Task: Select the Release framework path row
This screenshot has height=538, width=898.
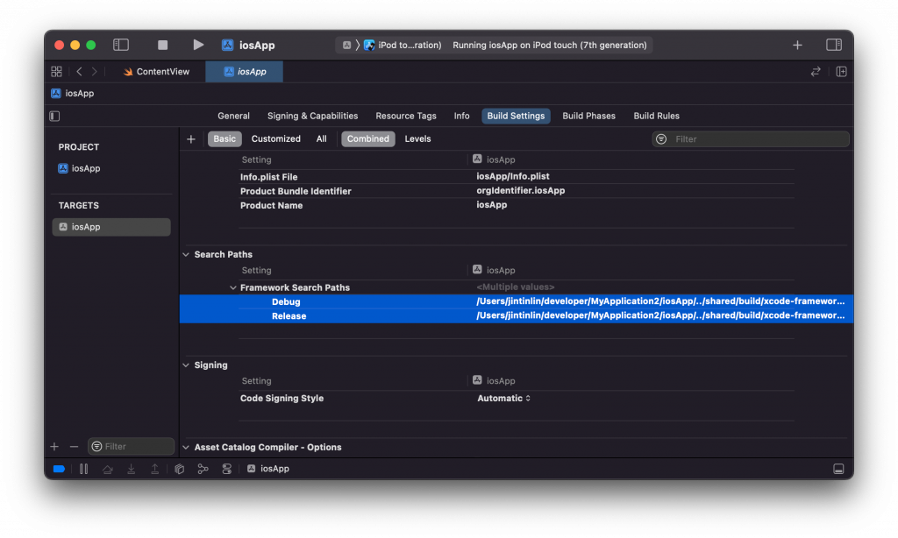Action: point(516,316)
